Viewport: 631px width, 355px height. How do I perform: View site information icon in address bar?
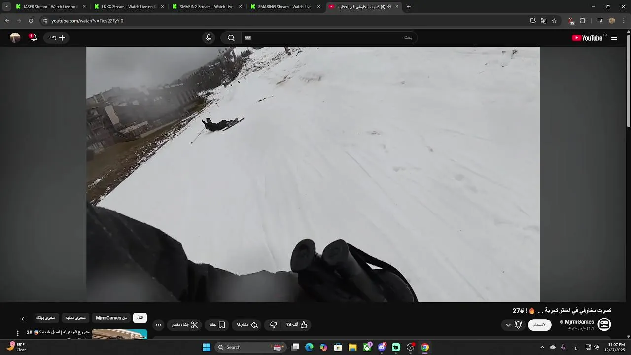45,21
